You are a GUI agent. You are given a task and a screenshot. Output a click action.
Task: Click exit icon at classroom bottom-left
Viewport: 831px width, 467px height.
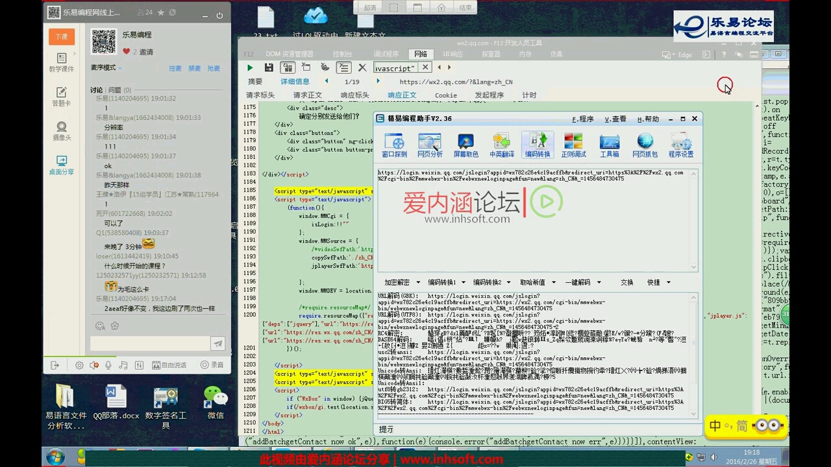coord(55,365)
